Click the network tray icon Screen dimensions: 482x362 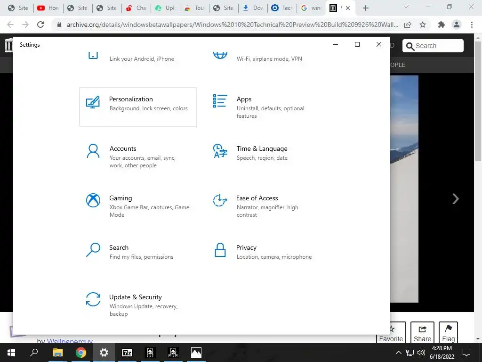(x=410, y=353)
